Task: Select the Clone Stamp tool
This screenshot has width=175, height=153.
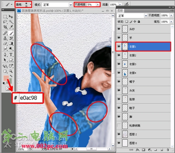Action: 5,38
